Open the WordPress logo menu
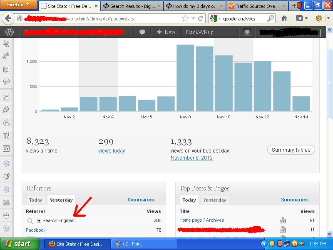This screenshot has height=250, width=333. coord(10,32)
